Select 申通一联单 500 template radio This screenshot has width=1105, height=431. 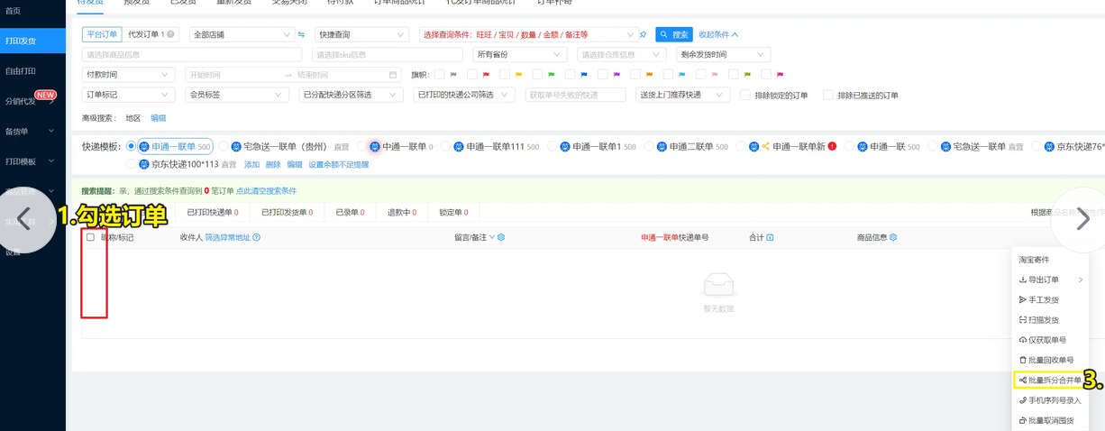132,146
